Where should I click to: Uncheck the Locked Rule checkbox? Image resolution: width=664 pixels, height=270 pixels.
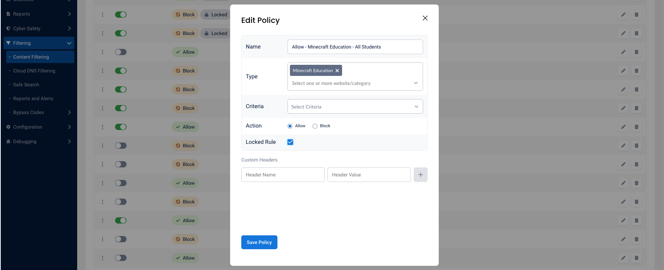pyautogui.click(x=290, y=142)
